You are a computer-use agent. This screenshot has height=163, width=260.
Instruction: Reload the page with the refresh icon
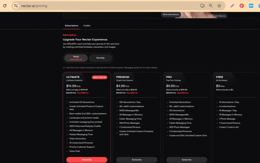click(x=5, y=6)
